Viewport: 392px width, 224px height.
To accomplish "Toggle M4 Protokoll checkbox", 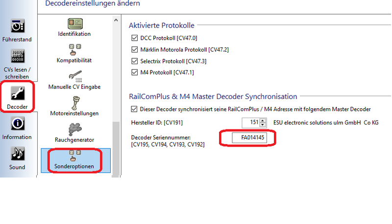I will pos(135,73).
